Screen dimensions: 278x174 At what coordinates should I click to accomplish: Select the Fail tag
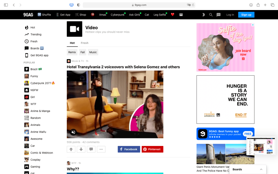[x=83, y=52]
